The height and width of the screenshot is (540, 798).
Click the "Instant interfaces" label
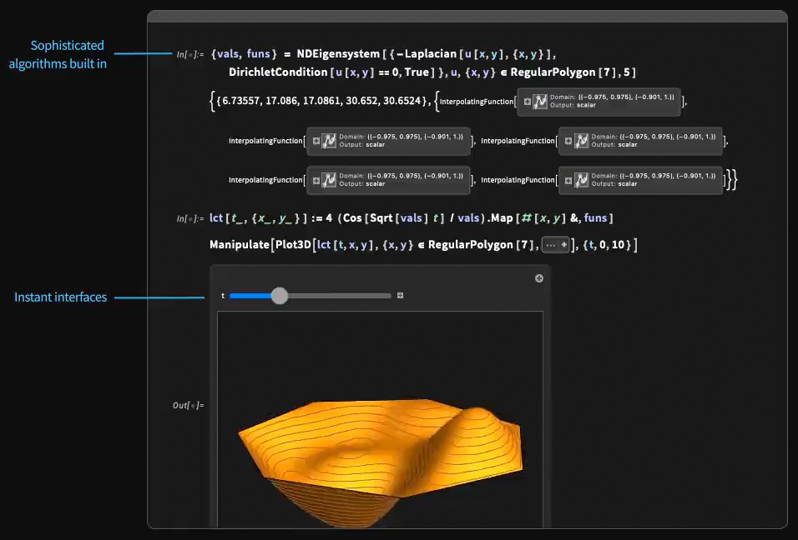click(60, 297)
